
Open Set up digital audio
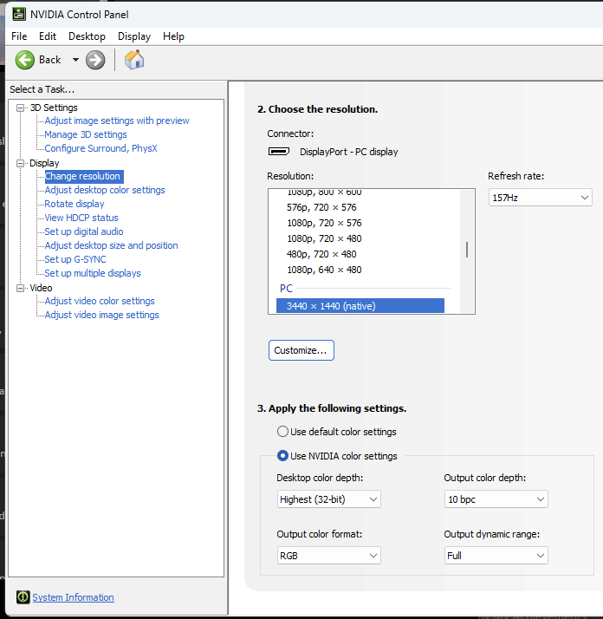(84, 231)
